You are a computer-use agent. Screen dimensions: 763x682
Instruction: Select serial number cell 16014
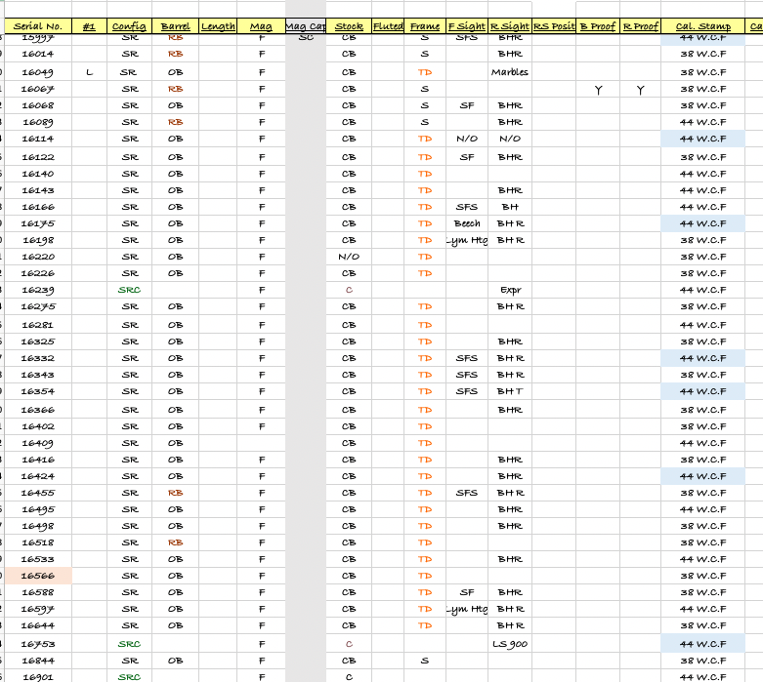click(x=38, y=54)
